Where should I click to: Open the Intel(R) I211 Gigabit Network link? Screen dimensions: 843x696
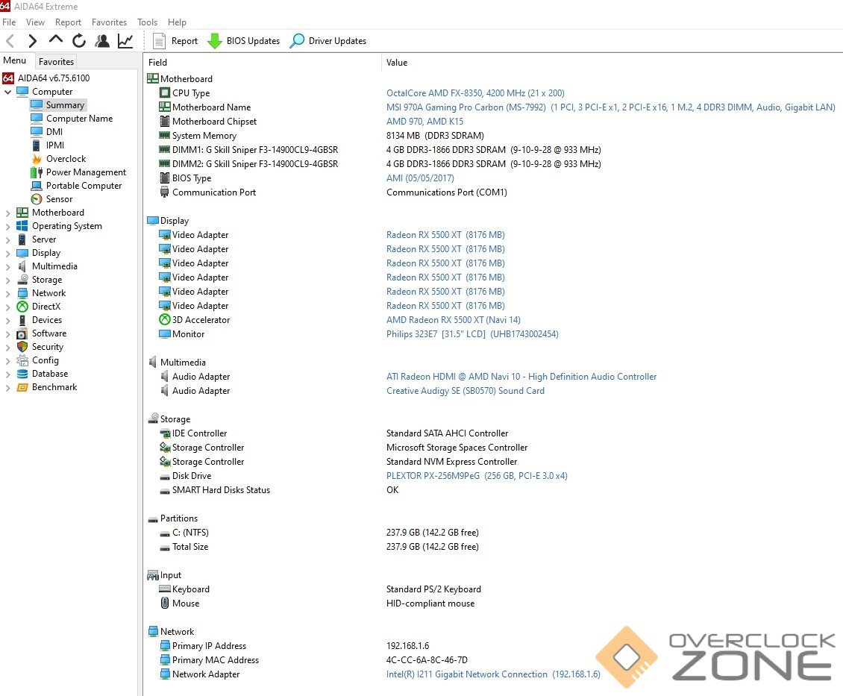pyautogui.click(x=493, y=674)
